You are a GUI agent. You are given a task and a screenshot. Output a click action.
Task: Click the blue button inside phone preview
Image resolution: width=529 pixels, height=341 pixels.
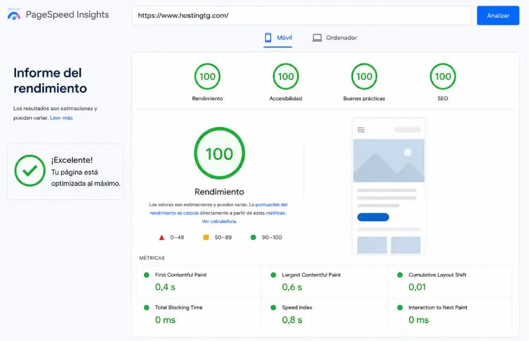click(x=373, y=217)
